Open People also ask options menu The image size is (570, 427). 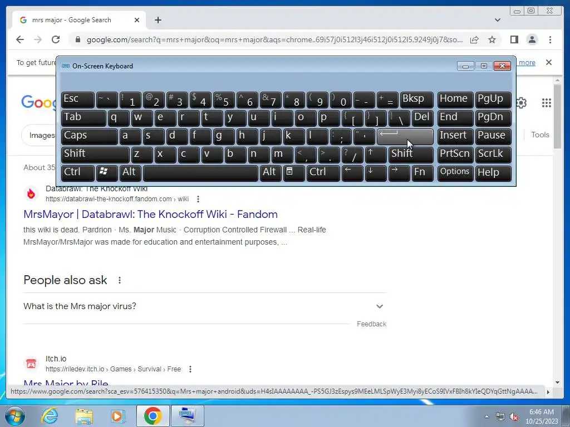[x=119, y=280]
